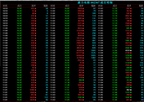
Task: Click the green down arrow beside volume 601
Action: 131,28
